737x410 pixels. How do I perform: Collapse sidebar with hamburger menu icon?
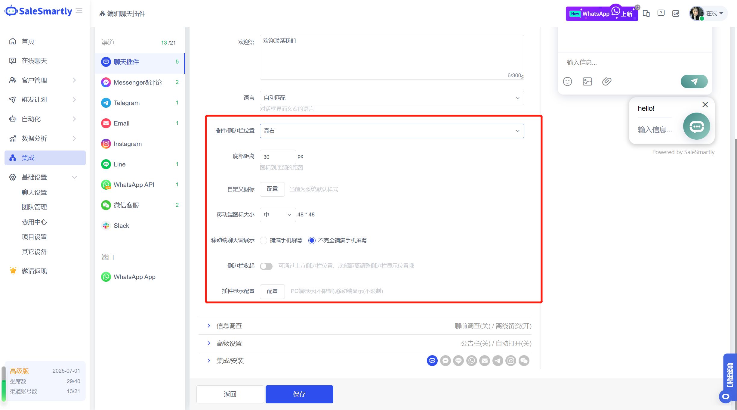[79, 11]
